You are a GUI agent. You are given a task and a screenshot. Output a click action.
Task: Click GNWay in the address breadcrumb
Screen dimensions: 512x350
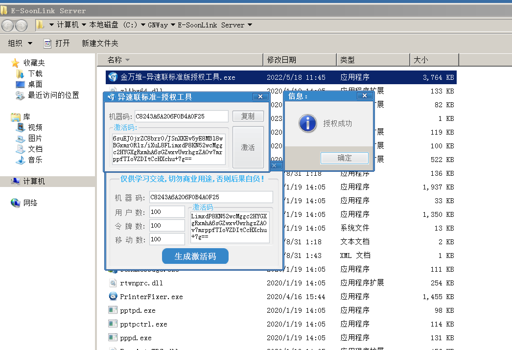pos(158,25)
